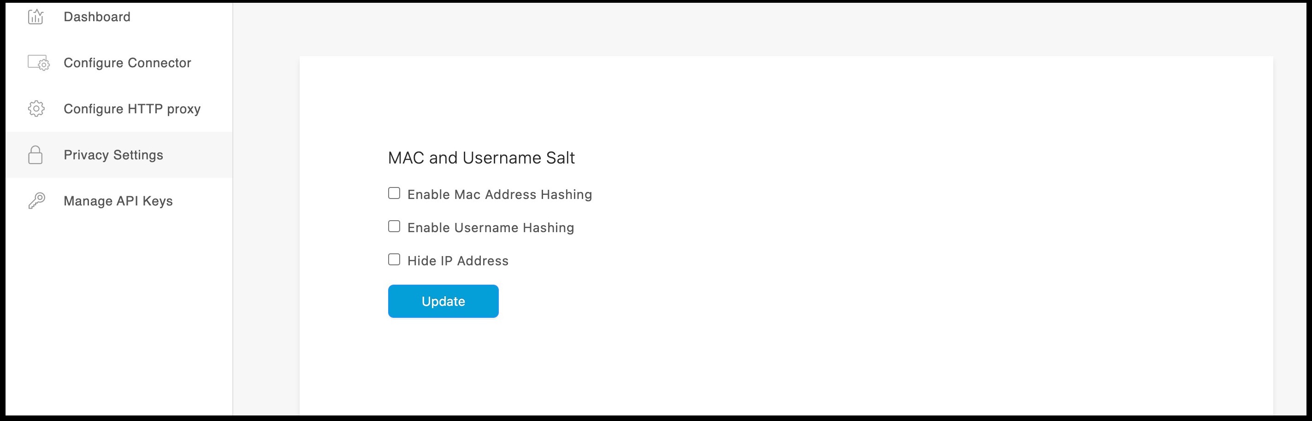
Task: Select Privacy Settings in the sidebar
Action: (x=113, y=154)
